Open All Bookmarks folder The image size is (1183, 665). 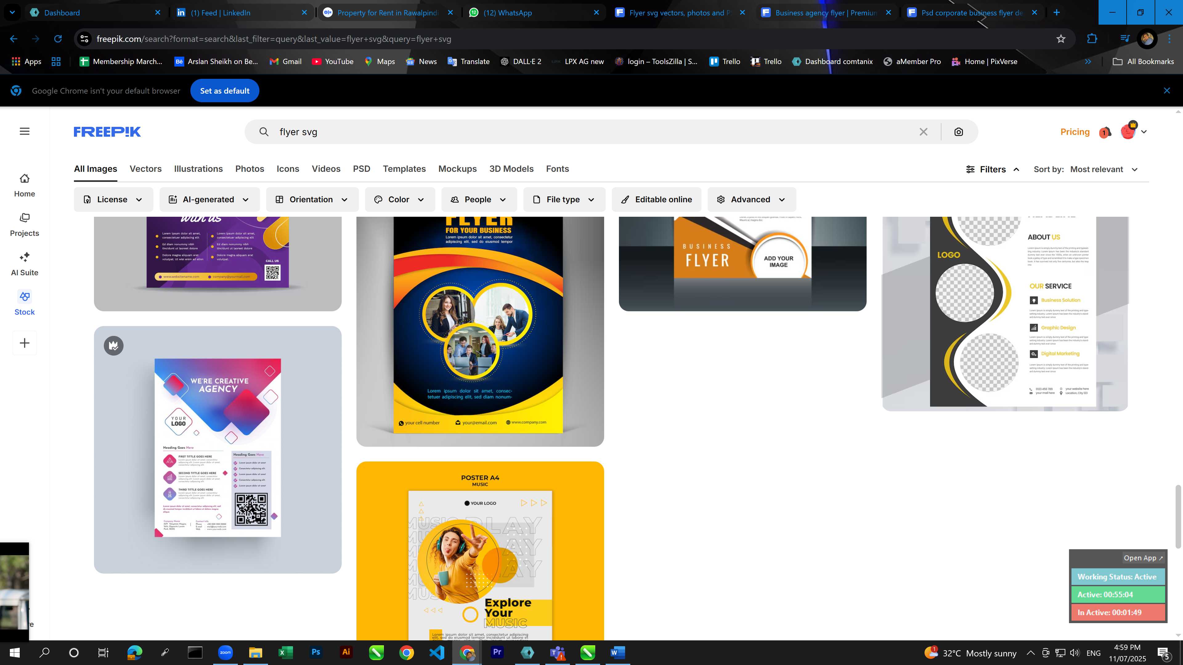pyautogui.click(x=1143, y=62)
